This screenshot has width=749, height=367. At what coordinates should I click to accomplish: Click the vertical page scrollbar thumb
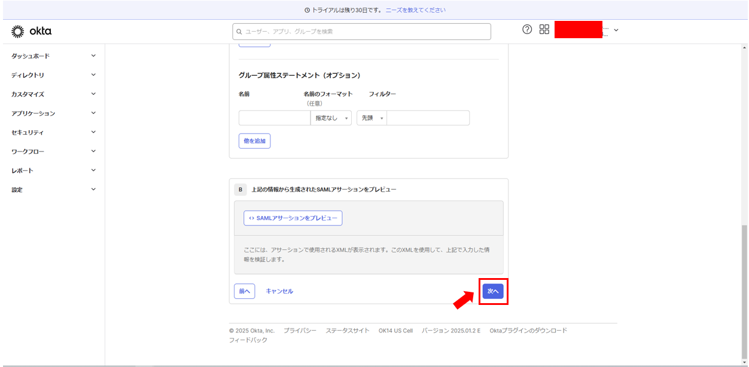click(745, 292)
